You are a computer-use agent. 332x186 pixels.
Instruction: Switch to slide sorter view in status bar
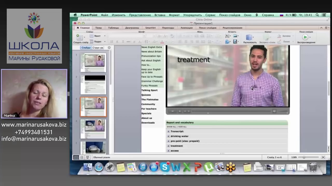(82, 157)
